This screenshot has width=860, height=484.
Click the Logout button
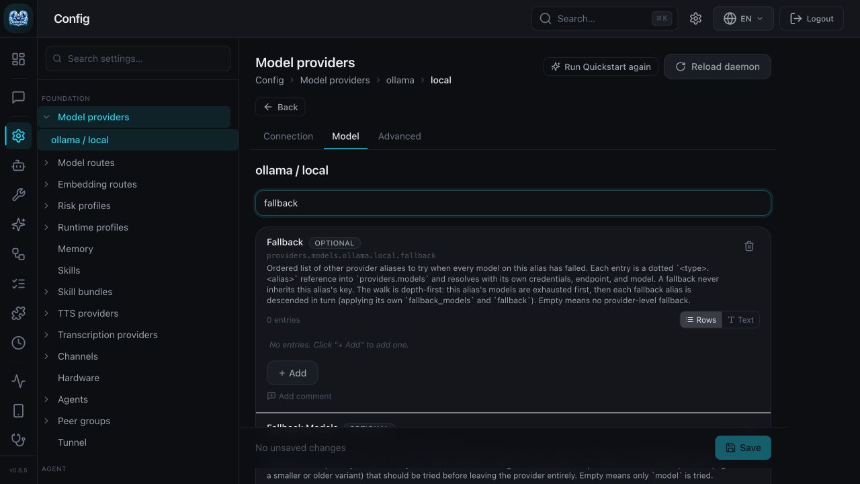(811, 19)
